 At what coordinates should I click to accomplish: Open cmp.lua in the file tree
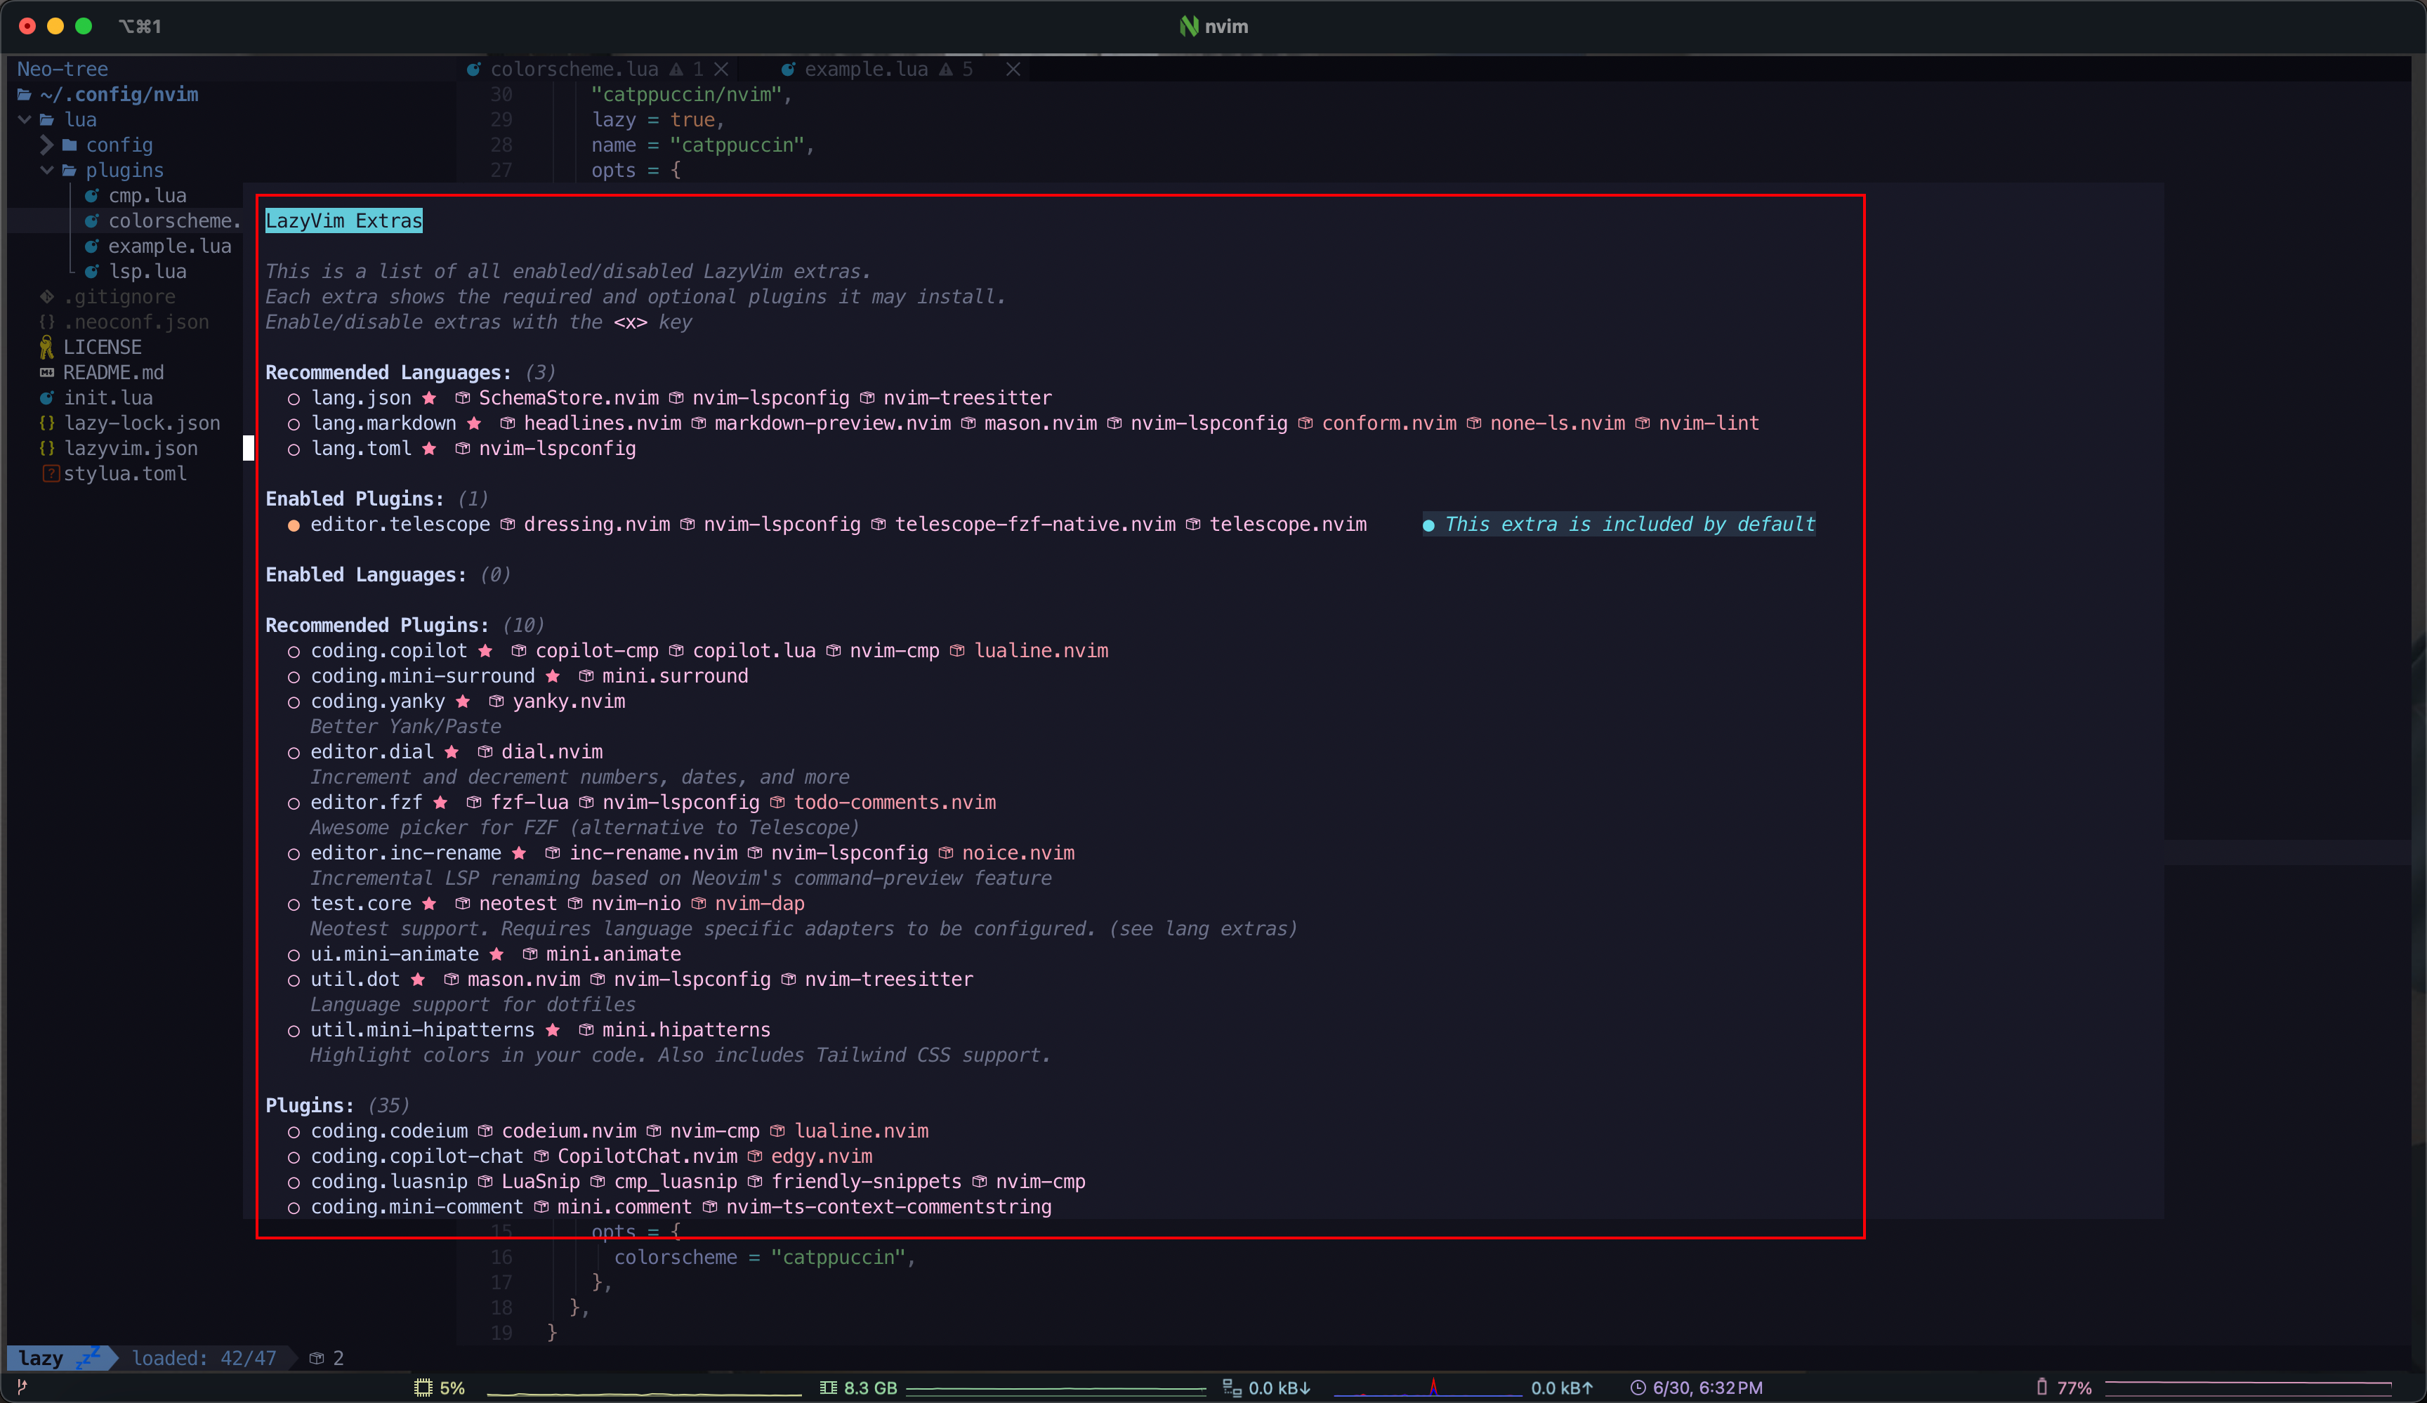coord(147,195)
